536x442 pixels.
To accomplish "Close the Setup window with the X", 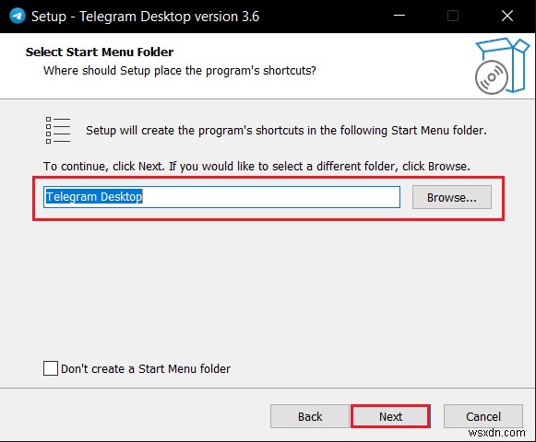I will coord(507,16).
